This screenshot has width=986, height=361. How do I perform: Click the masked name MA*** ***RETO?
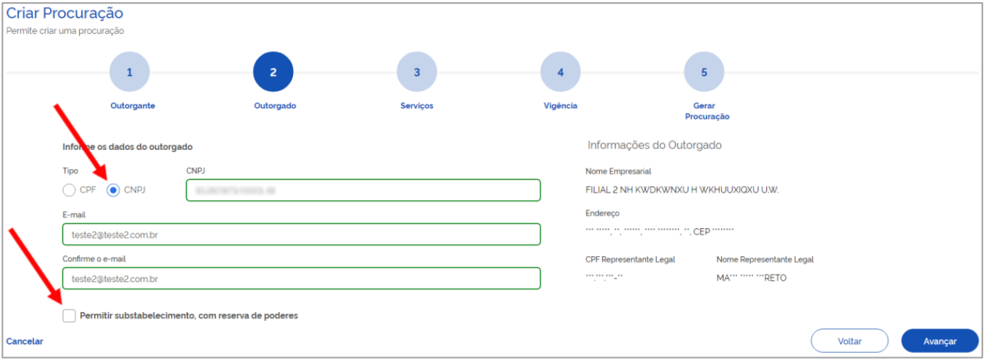click(x=752, y=278)
